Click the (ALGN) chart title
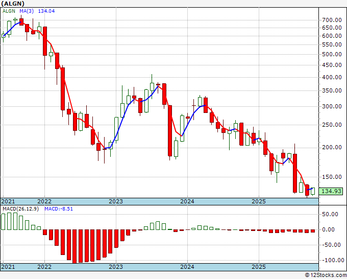The width and height of the screenshot is (347, 279). tap(13, 4)
